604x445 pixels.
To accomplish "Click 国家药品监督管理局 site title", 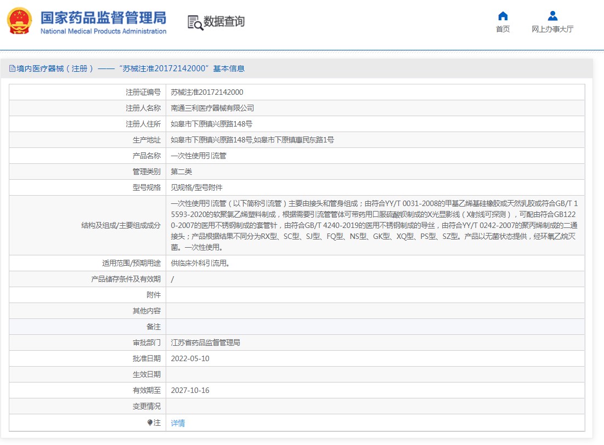I will coord(103,18).
